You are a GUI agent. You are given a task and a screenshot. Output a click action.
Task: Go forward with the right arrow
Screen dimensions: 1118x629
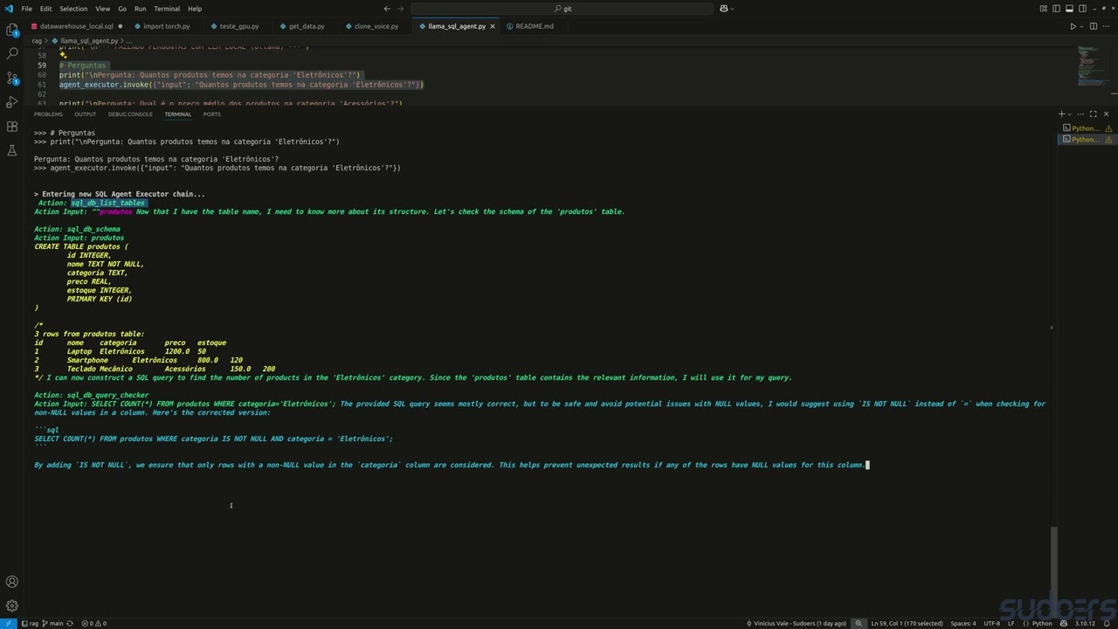pyautogui.click(x=400, y=9)
